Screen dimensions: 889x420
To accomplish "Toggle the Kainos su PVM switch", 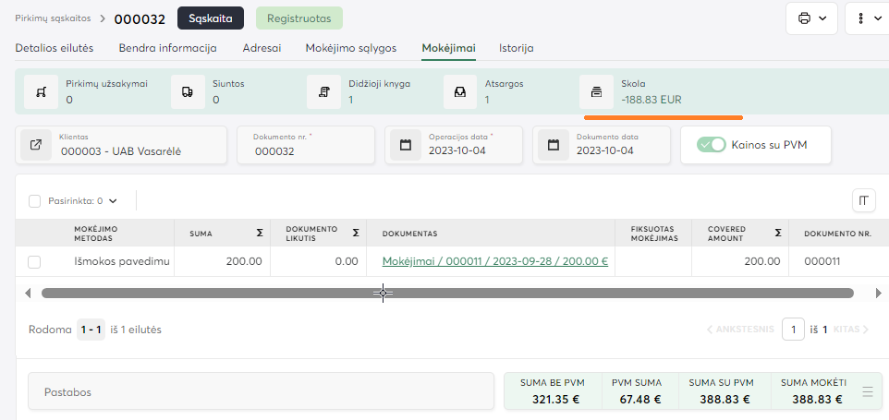I will coord(712,145).
